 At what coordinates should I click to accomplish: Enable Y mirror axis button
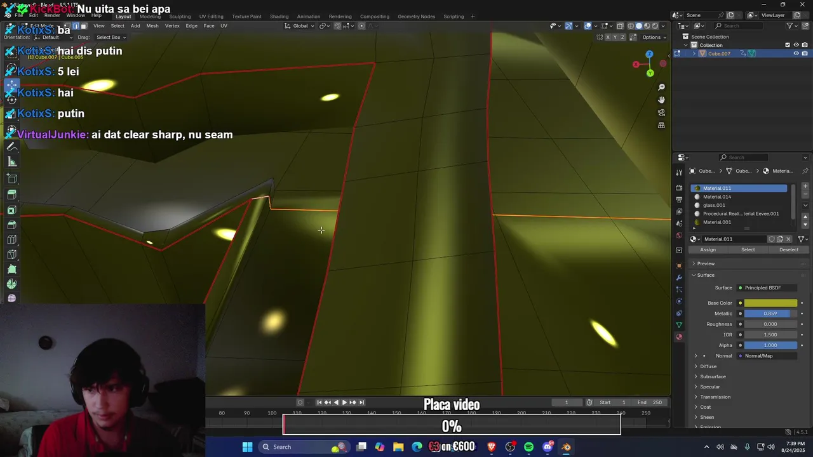615,37
